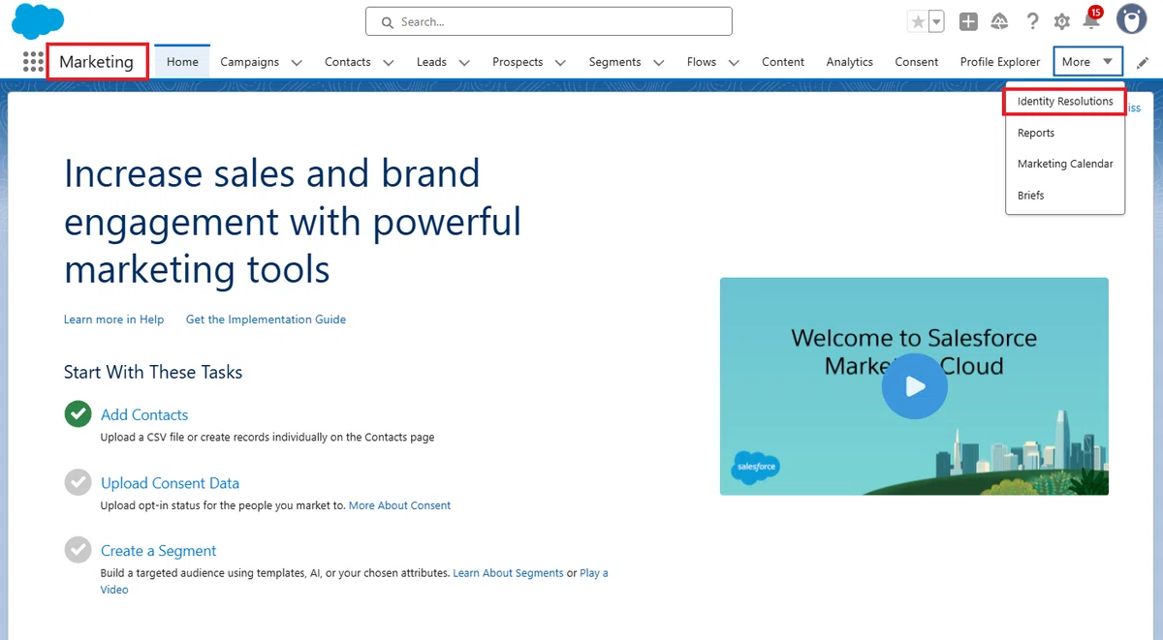Click the Upload Consent Data task link
The width and height of the screenshot is (1163, 640).
[x=170, y=483]
